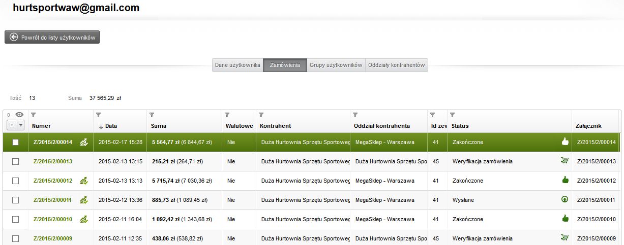Click the filter icon above the Numer column
This screenshot has height=245, width=624.
point(34,115)
